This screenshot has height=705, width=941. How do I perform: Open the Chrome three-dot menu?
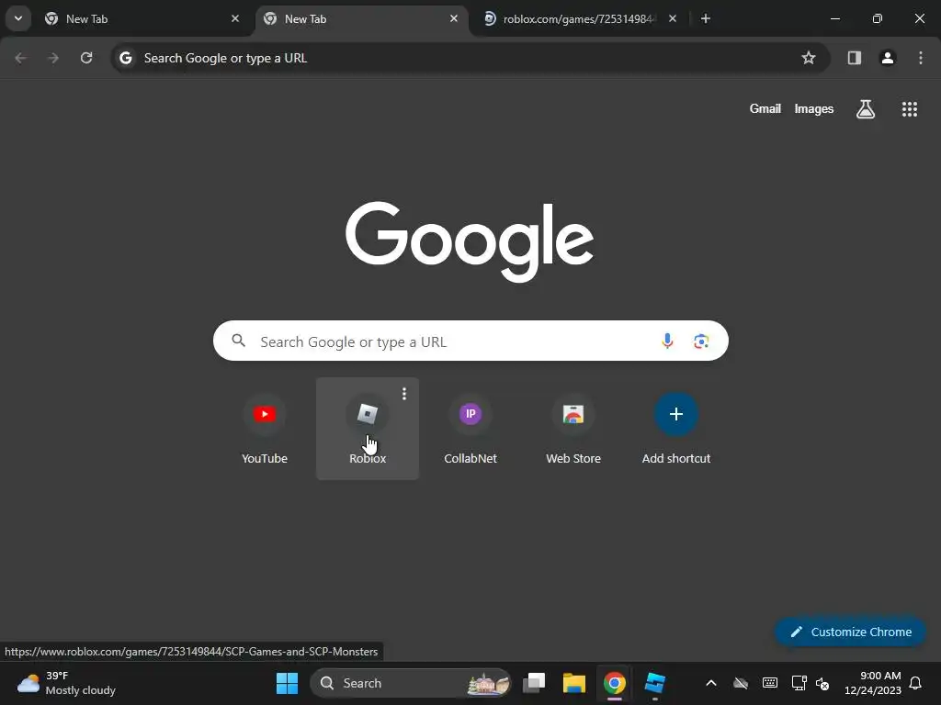tap(921, 58)
